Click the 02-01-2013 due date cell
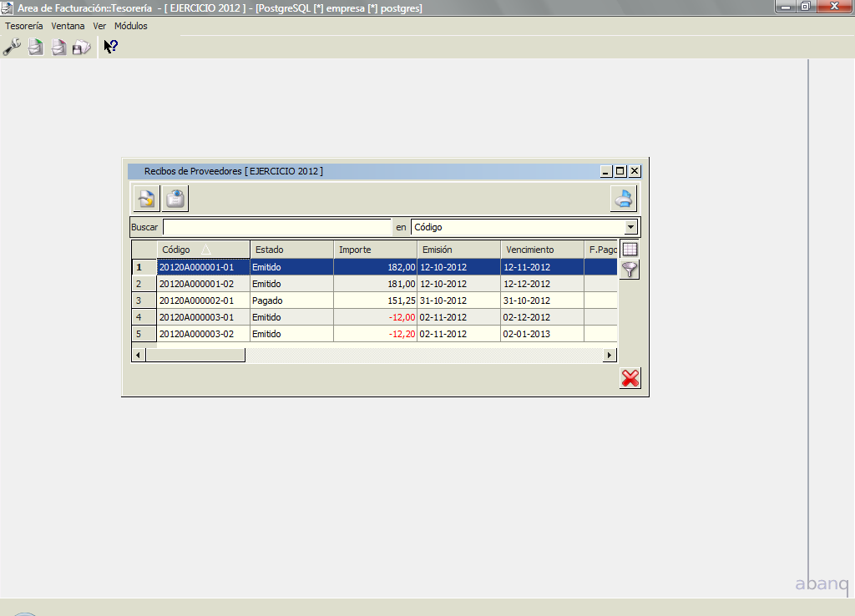 coord(542,334)
